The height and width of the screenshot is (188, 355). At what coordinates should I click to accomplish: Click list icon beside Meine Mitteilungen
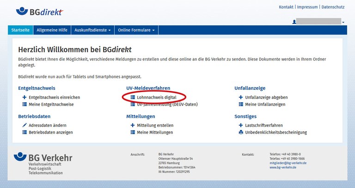click(x=133, y=132)
